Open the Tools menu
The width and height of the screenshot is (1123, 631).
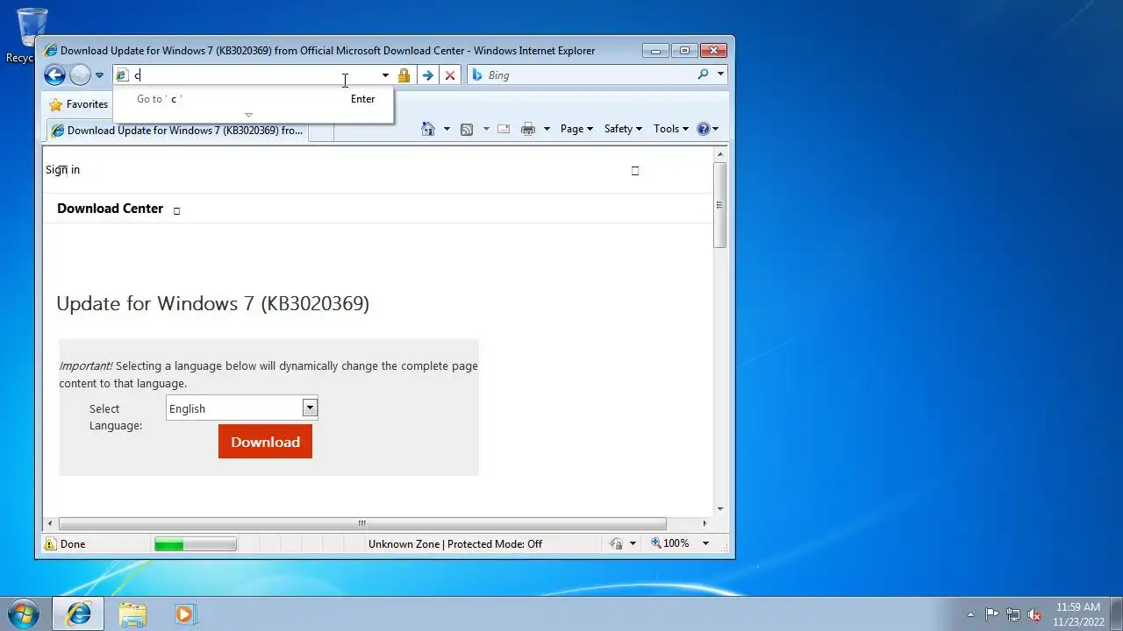pyautogui.click(x=671, y=129)
